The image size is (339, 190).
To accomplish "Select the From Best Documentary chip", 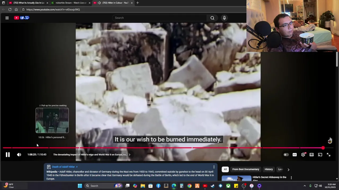I will [246, 169].
